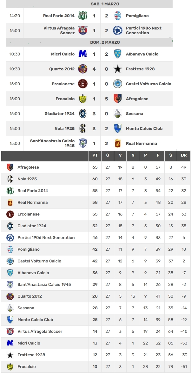Open Albanova Calcio from match results
This screenshot has width=191, height=374.
tap(142, 54)
